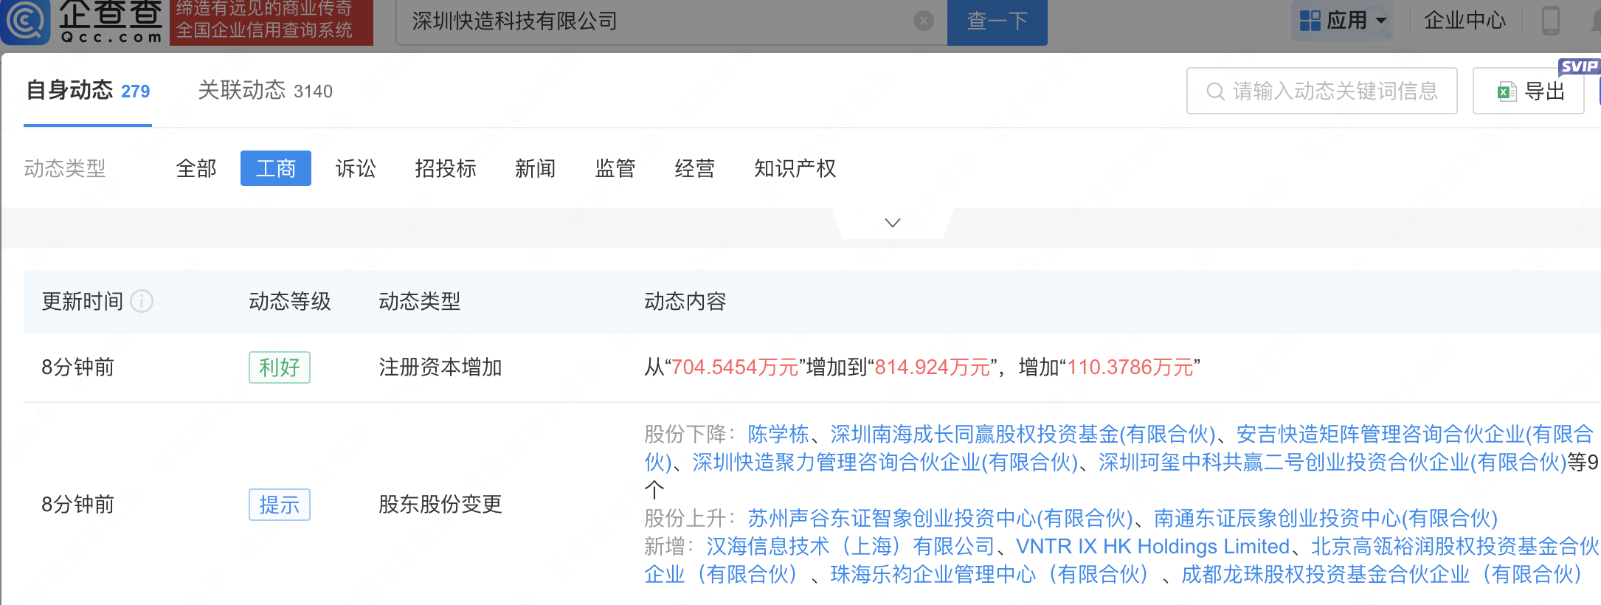Click the 更新时间 info icon
Viewport: 1601px width, 605px height.
click(x=142, y=301)
